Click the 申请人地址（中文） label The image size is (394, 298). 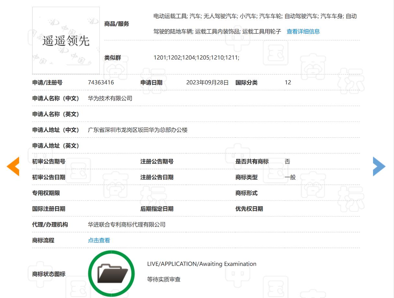click(56, 130)
